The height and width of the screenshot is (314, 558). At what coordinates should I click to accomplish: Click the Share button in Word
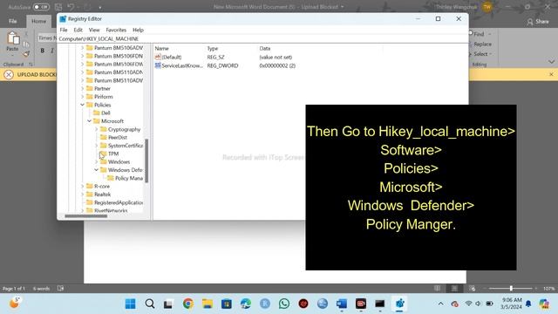point(538,22)
